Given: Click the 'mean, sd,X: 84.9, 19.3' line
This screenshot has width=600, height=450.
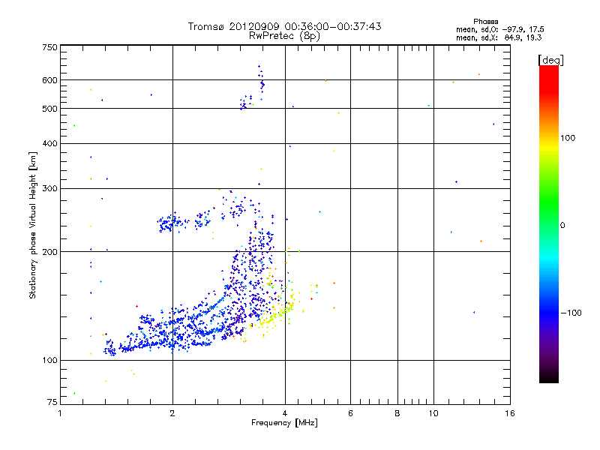Looking at the screenshot, I should [499, 37].
